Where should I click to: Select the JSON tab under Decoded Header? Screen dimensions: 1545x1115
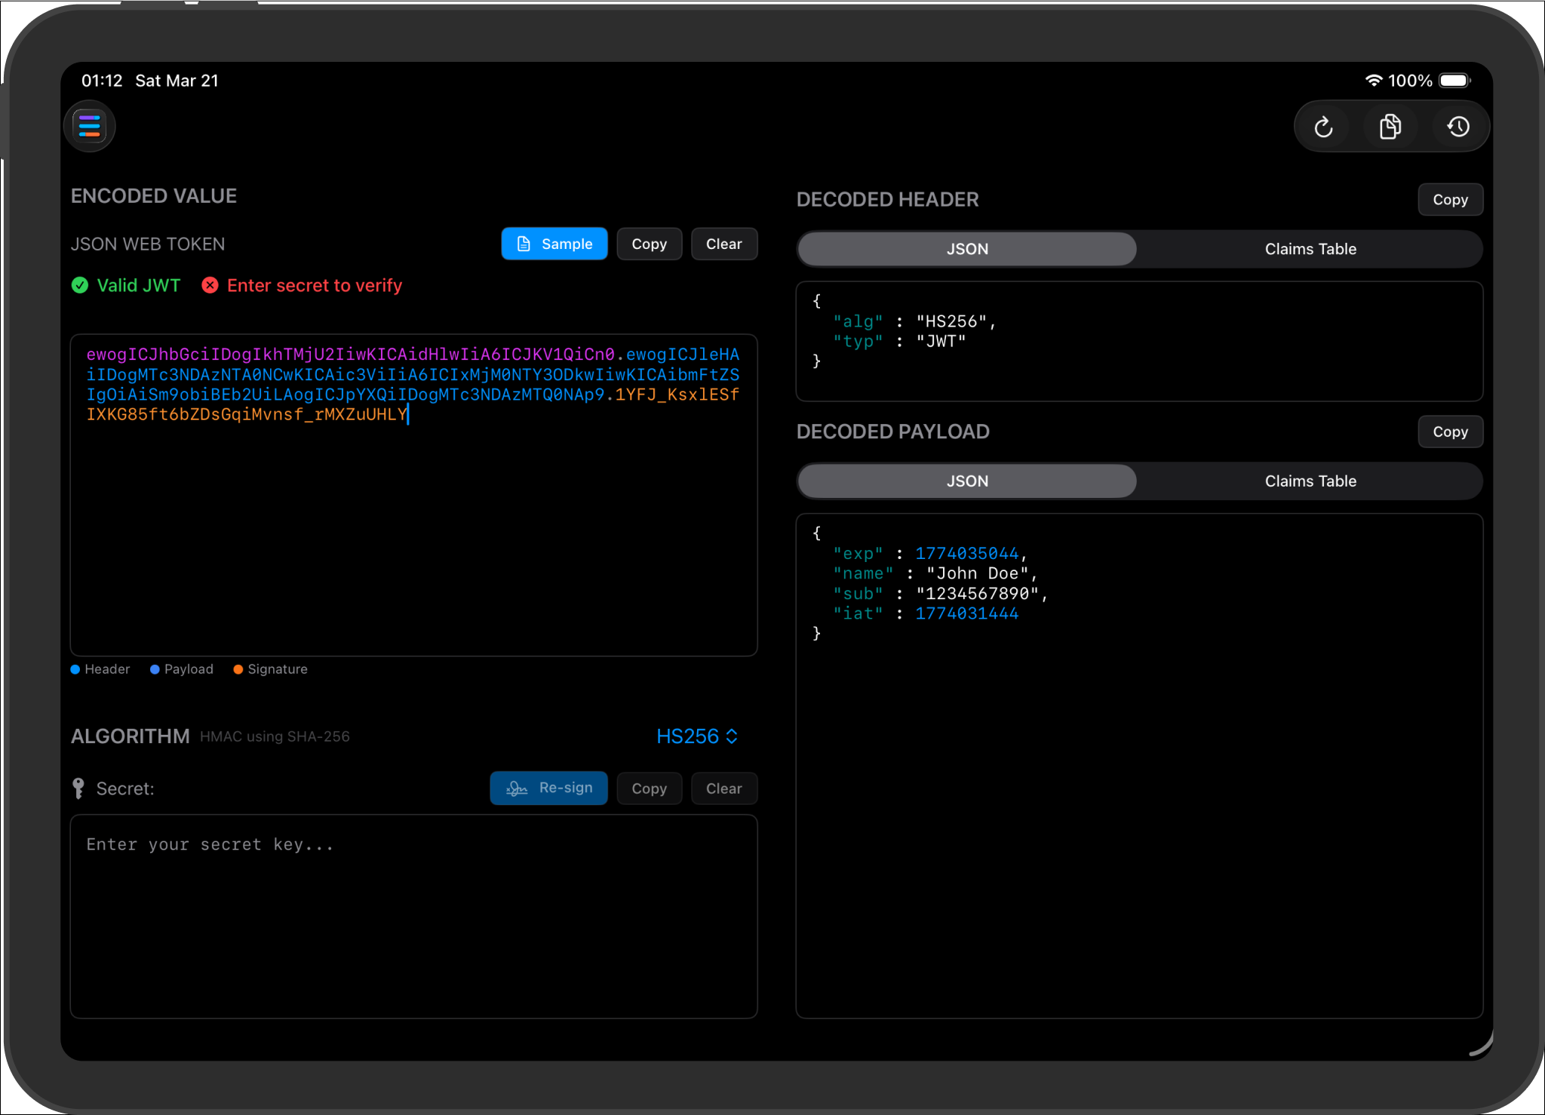coord(966,249)
